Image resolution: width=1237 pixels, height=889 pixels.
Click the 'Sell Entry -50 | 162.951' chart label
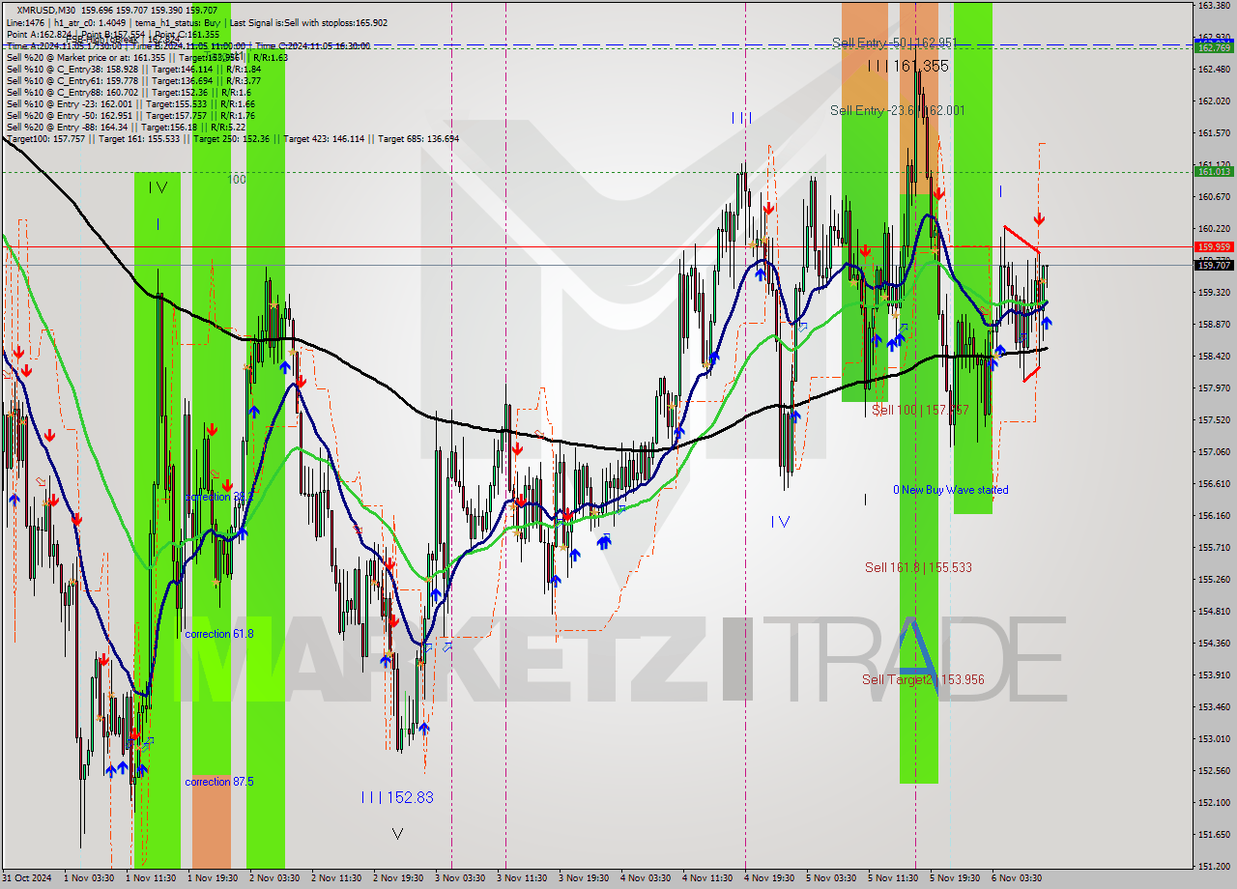tap(894, 43)
